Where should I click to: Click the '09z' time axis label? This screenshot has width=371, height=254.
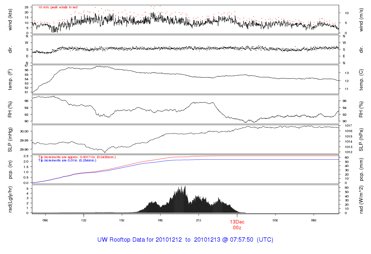click(x=45, y=220)
